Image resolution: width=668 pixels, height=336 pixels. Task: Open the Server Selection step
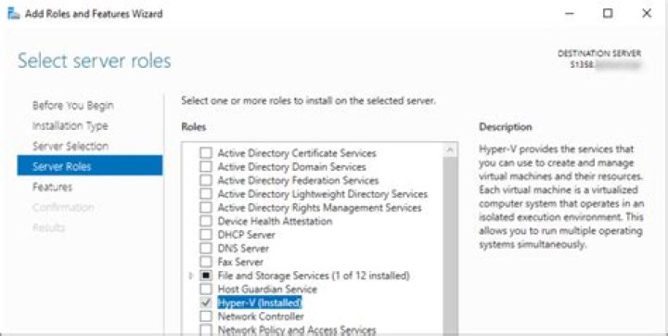pos(71,147)
